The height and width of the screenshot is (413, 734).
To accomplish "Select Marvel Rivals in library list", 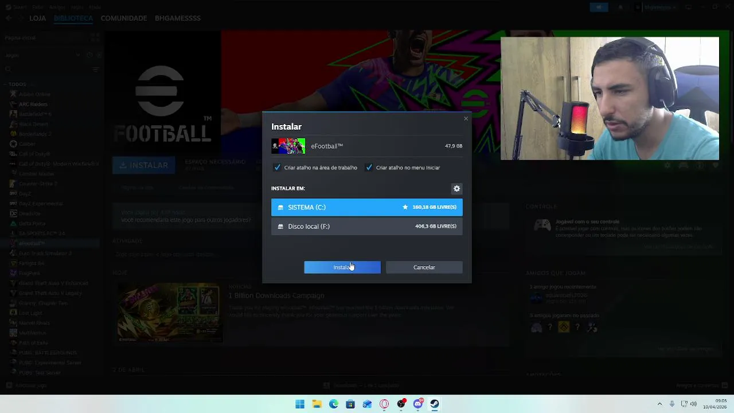I will [x=36, y=323].
